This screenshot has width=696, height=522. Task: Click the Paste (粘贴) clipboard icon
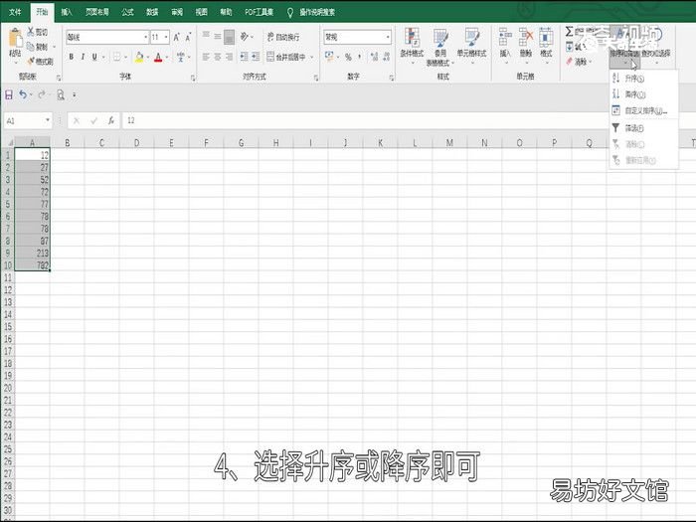coord(16,38)
